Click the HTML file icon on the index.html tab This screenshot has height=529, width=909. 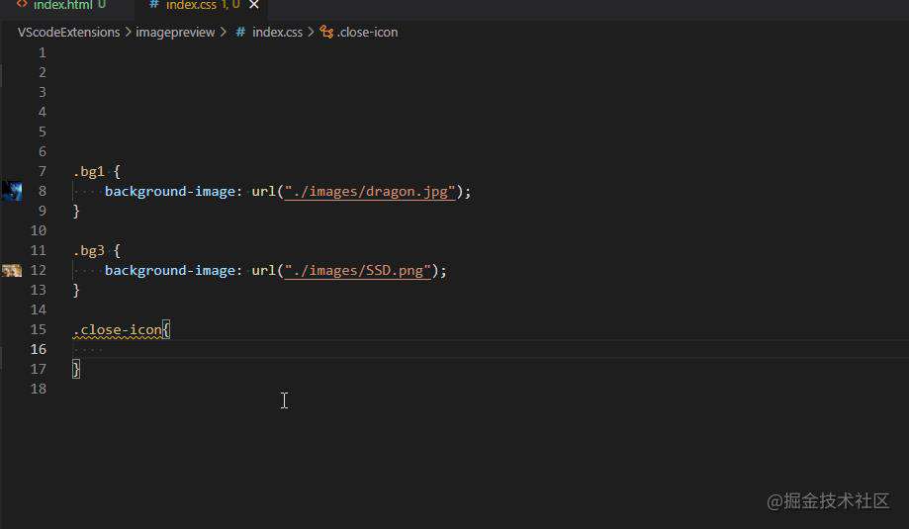tap(22, 4)
